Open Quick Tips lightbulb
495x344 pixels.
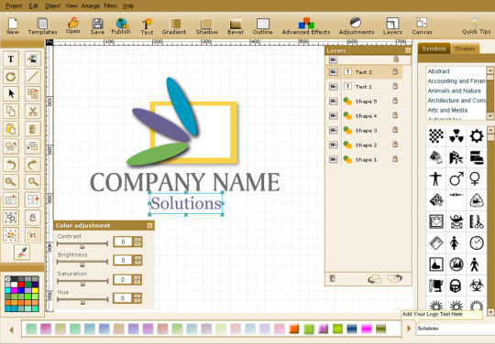click(x=476, y=26)
